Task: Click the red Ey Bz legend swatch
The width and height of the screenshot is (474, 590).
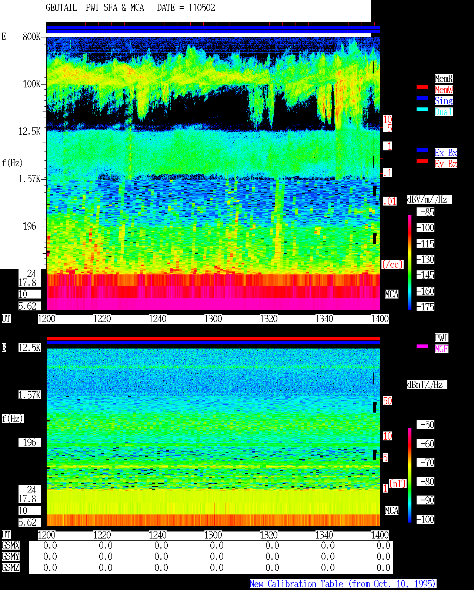Action: coord(422,161)
